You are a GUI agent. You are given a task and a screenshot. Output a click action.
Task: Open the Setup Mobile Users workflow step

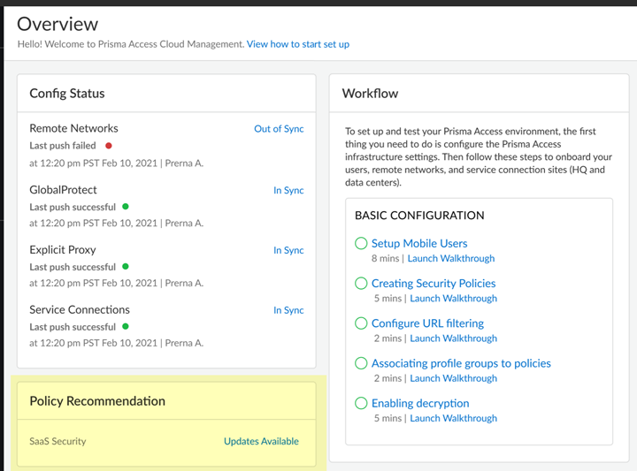pyautogui.click(x=419, y=243)
